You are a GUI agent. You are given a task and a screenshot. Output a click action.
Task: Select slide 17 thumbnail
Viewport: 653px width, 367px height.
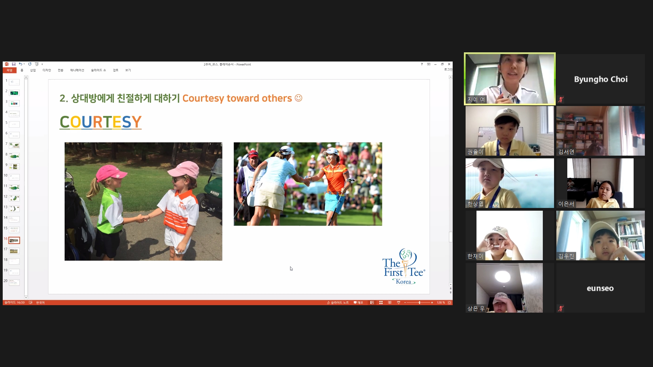tap(14, 251)
